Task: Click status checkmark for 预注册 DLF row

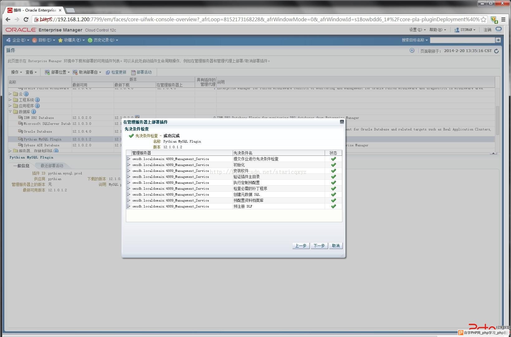Action: click(333, 206)
